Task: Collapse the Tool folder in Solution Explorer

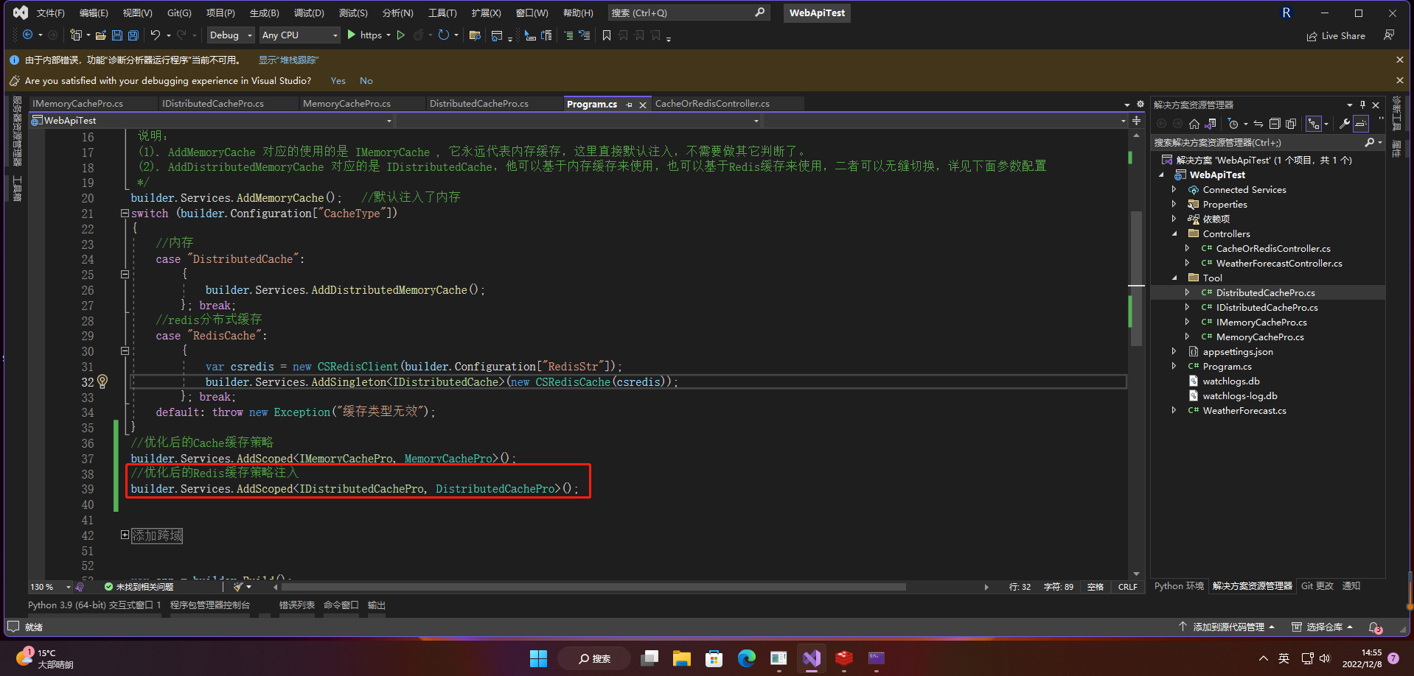Action: [x=1174, y=278]
